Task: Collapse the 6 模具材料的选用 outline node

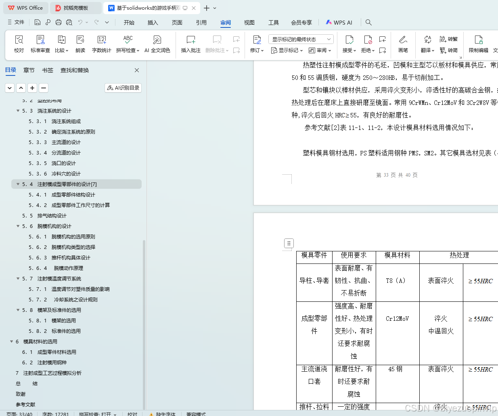Action: tap(11, 341)
